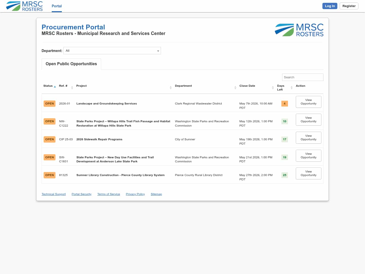This screenshot has height=274, width=365.
Task: Click the May 19th 2026 close date
Action: click(x=256, y=141)
